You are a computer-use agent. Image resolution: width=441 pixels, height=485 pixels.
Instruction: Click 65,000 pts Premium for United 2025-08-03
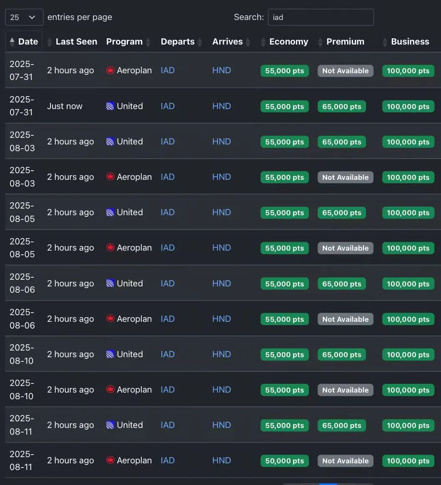342,142
